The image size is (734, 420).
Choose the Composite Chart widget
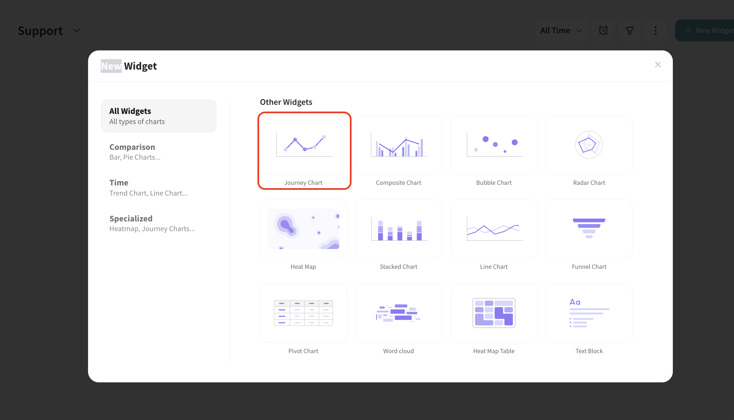pos(398,145)
